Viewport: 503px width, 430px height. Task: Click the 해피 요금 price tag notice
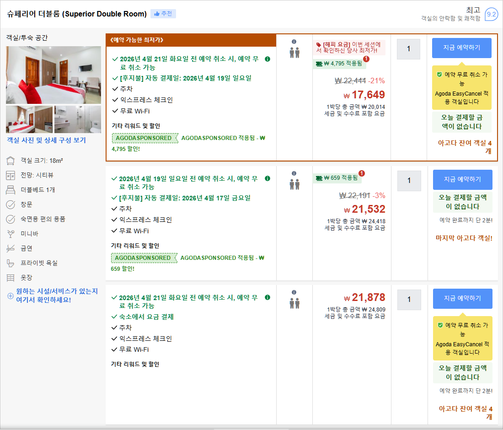click(x=349, y=48)
